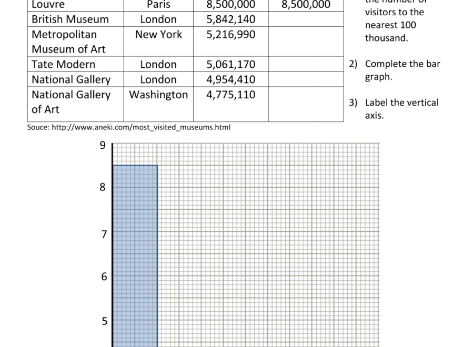Image resolution: width=463 pixels, height=347 pixels.
Task: Select the Washington city cell
Action: point(158,104)
